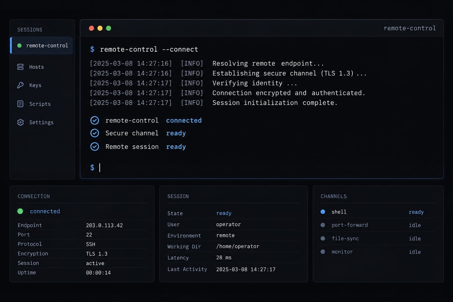Select the remote-control session in sidebar
This screenshot has height=302, width=453.
[x=41, y=45]
